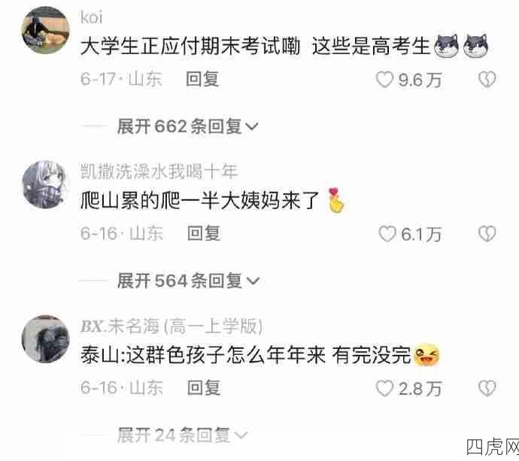Like koi's comment with heart icon
The width and height of the screenshot is (519, 461).
(x=384, y=80)
